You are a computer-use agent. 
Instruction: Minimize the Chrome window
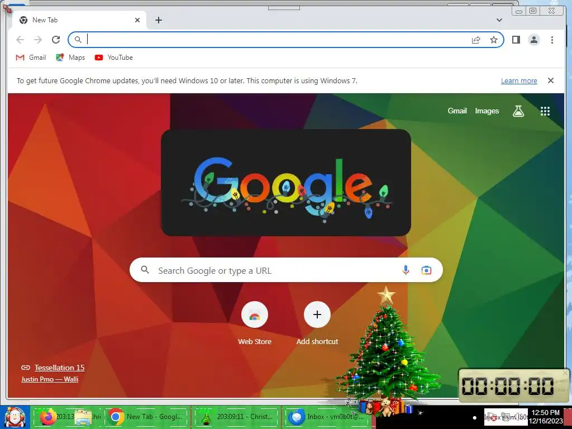[519, 11]
